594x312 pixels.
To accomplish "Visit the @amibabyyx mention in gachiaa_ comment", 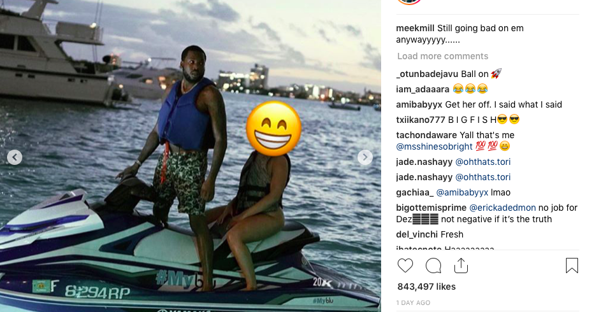I will [462, 192].
